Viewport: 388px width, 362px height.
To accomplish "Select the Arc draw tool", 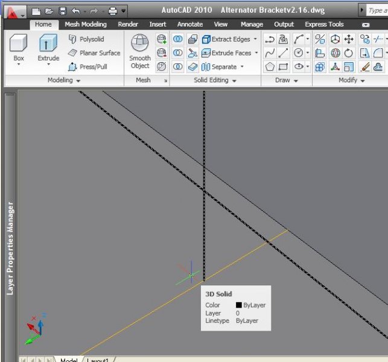I will (x=299, y=39).
